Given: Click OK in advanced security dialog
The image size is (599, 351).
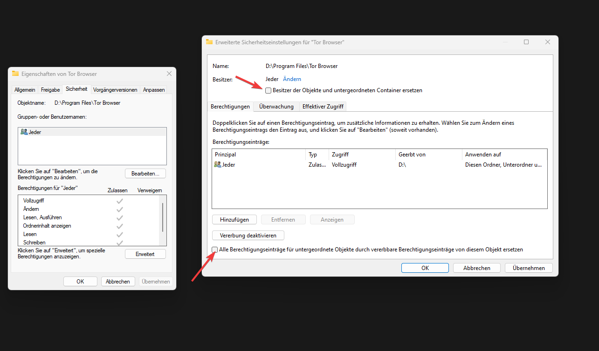Looking at the screenshot, I should (425, 268).
